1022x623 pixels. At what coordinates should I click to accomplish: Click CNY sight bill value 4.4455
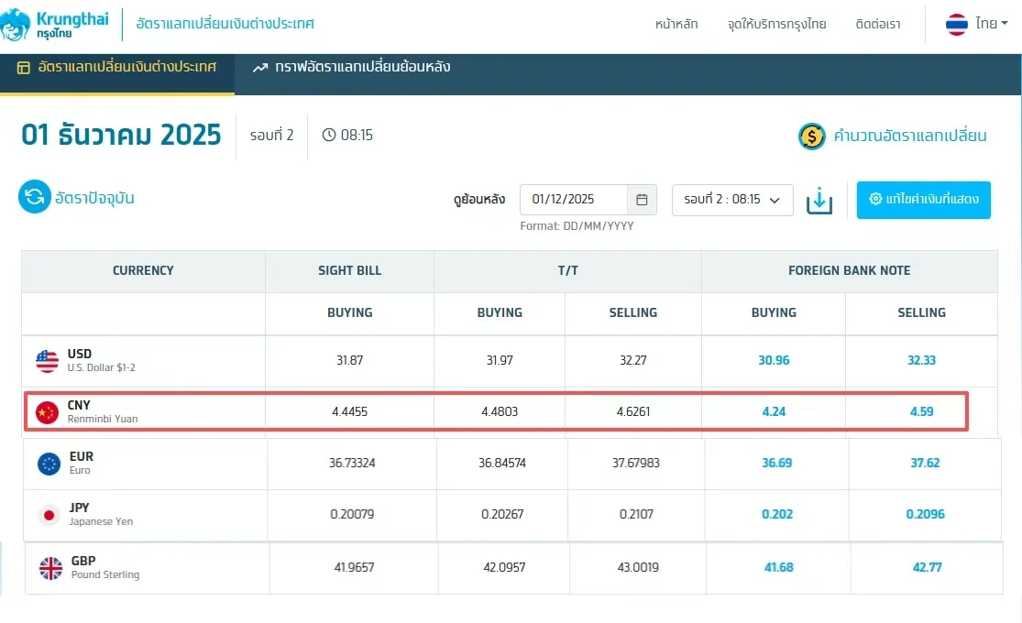coord(349,412)
